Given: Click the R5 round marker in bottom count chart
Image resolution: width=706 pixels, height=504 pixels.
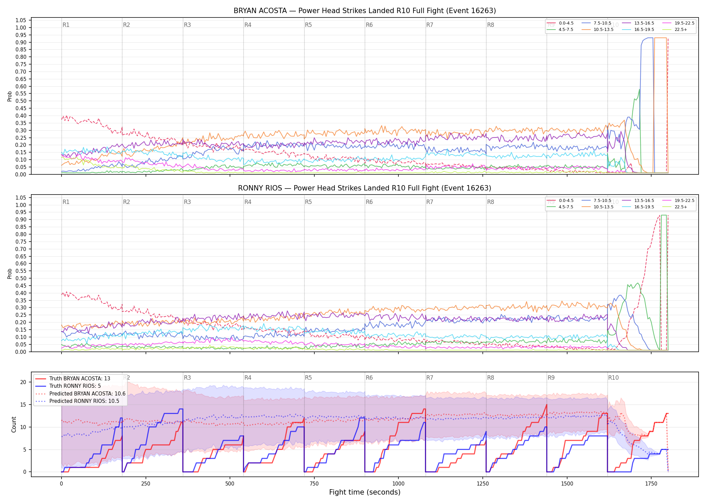Looking at the screenshot, I should pos(308,378).
